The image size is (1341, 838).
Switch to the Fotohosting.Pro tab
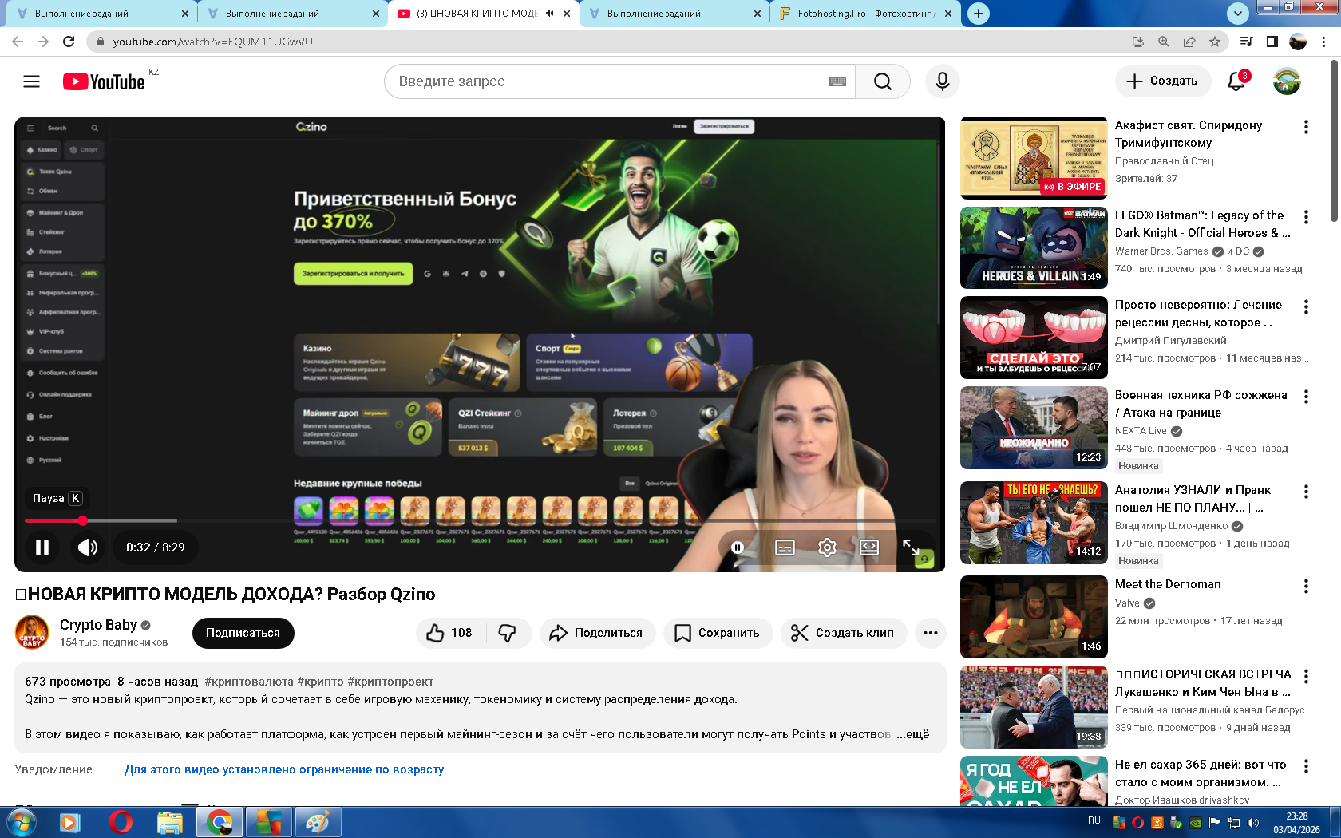click(865, 14)
